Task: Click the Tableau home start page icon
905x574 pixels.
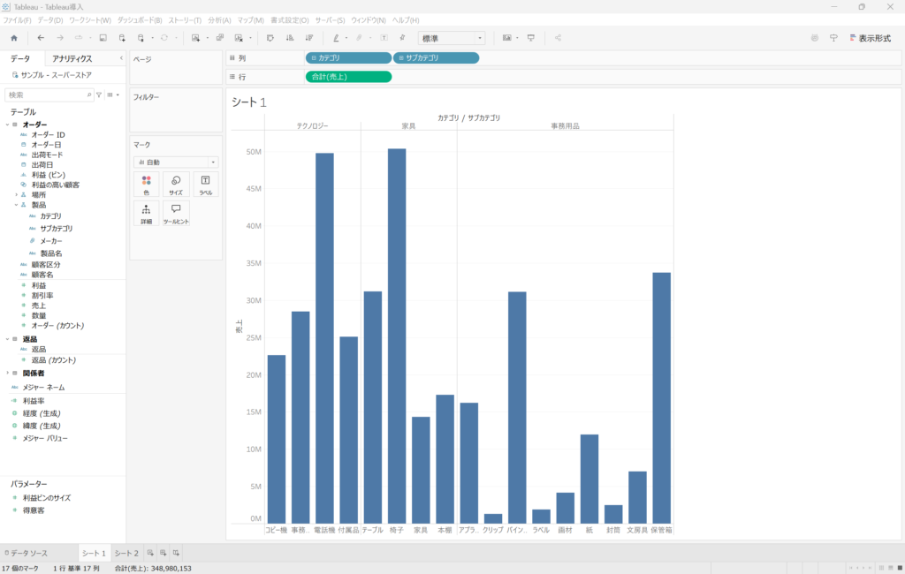Action: 13,38
